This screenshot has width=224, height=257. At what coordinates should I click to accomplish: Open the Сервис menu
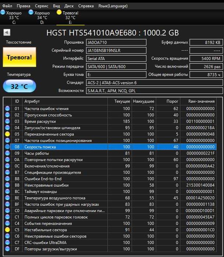(x=42, y=6)
